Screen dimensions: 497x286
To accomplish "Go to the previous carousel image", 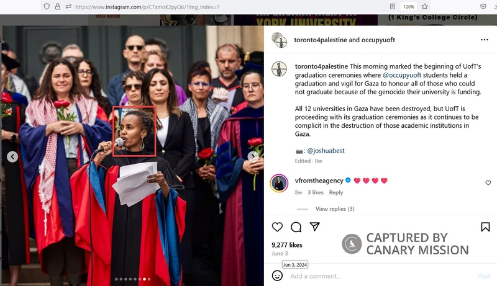I will [12, 156].
